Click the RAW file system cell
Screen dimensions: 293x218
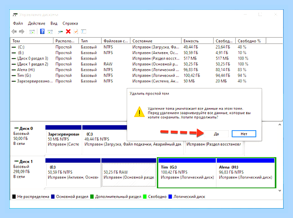(108, 64)
